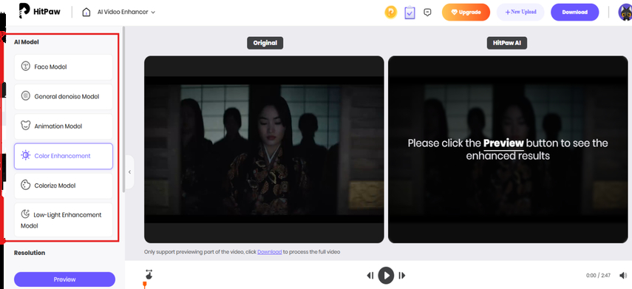Viewport: 632px width, 289px height.
Task: Click the HitPaw logo
Action: click(x=39, y=12)
